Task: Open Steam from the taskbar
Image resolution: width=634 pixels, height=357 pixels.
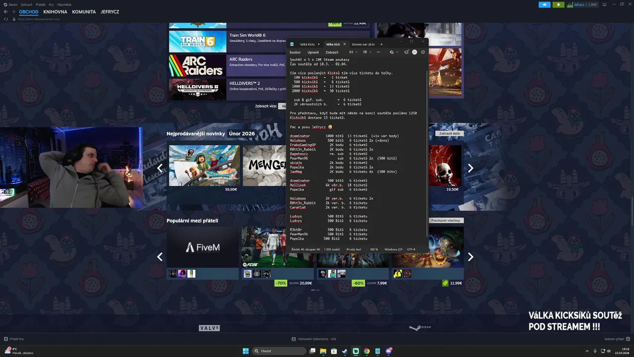Action: click(345, 351)
